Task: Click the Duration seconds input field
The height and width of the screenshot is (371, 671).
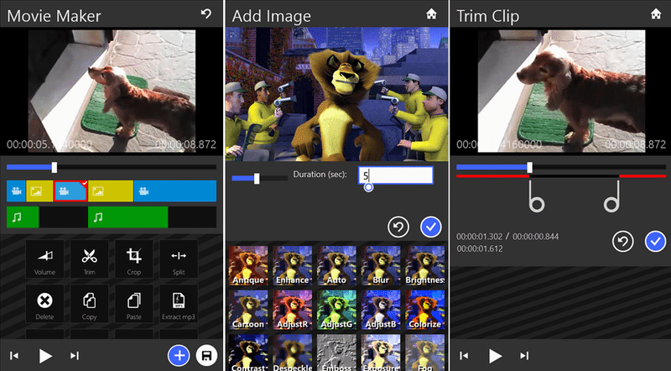Action: pyautogui.click(x=395, y=175)
